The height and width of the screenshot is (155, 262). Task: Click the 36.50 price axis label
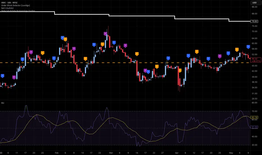tap(254, 82)
